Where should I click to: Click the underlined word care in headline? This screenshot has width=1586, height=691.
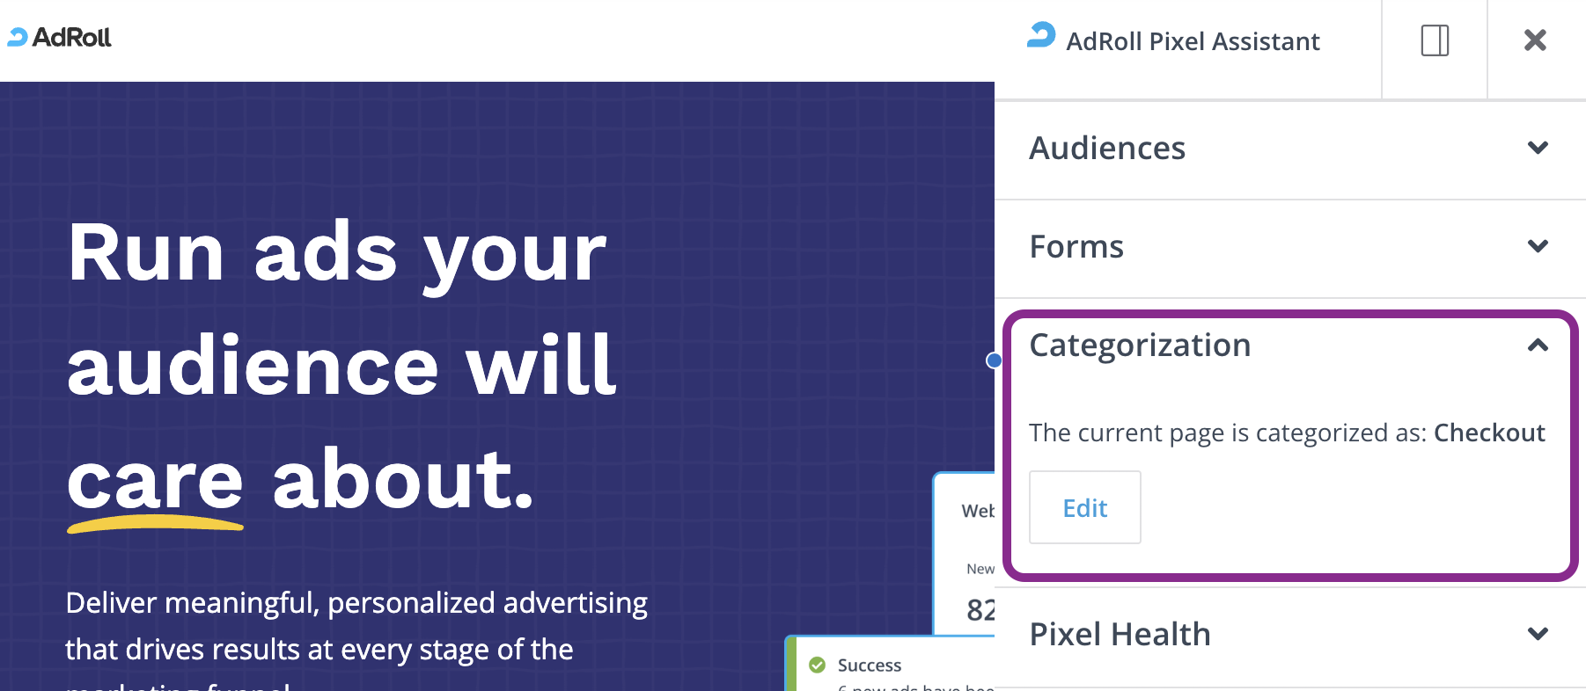(x=155, y=482)
